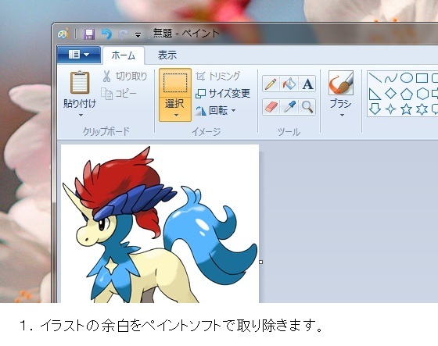The width and height of the screenshot is (438, 346).
Task: Select the Pentagon shape
Action: (407, 94)
